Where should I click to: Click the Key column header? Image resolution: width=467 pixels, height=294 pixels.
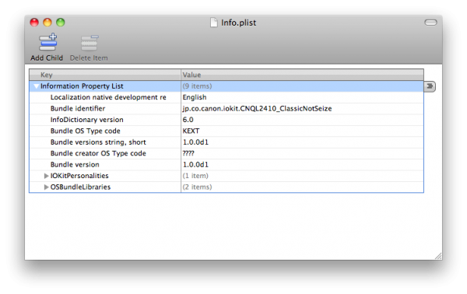[105, 75]
